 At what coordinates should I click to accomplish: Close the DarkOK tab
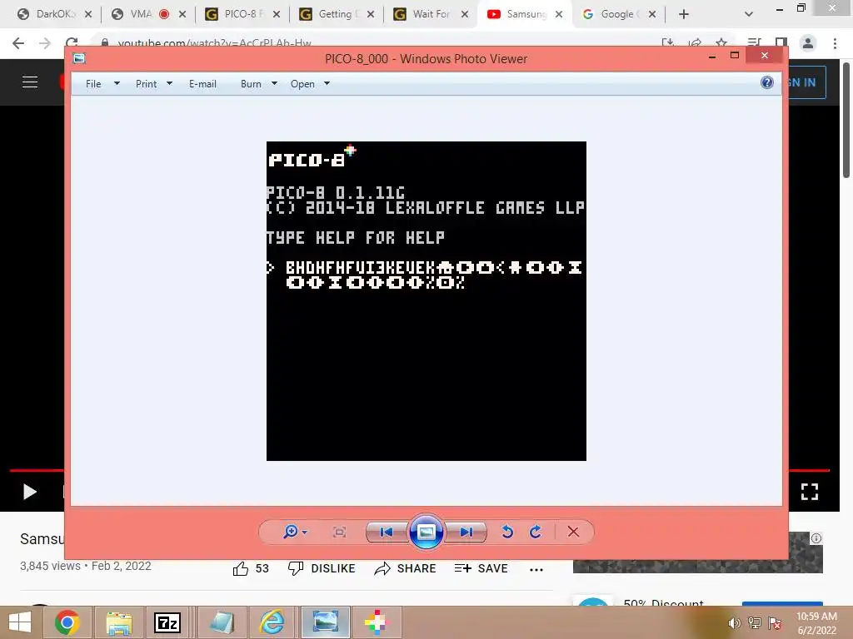[88, 14]
